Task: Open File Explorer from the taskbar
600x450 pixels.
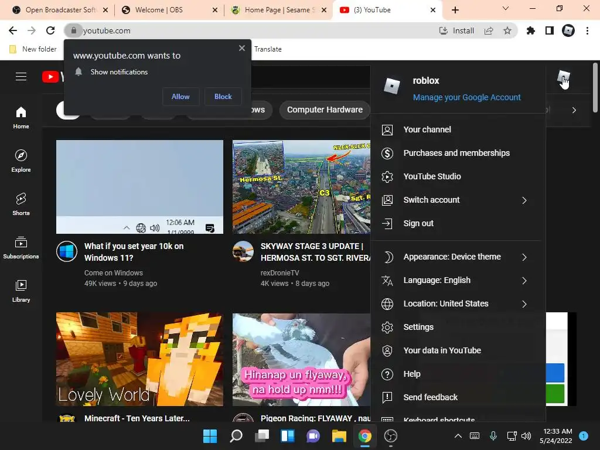Action: tap(339, 436)
